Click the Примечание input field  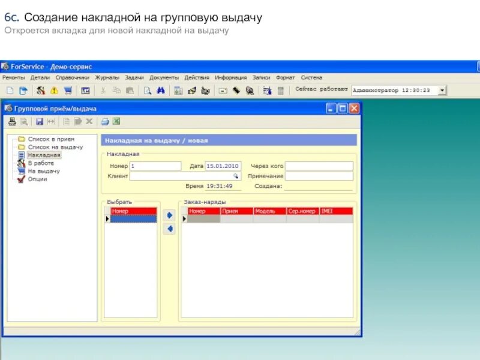click(x=319, y=176)
